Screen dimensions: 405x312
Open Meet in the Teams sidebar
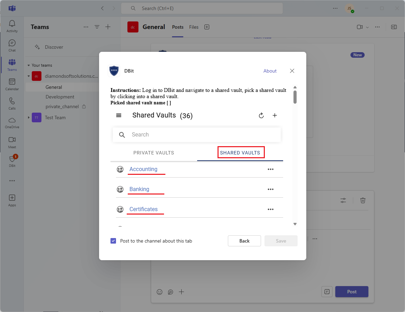pyautogui.click(x=12, y=143)
